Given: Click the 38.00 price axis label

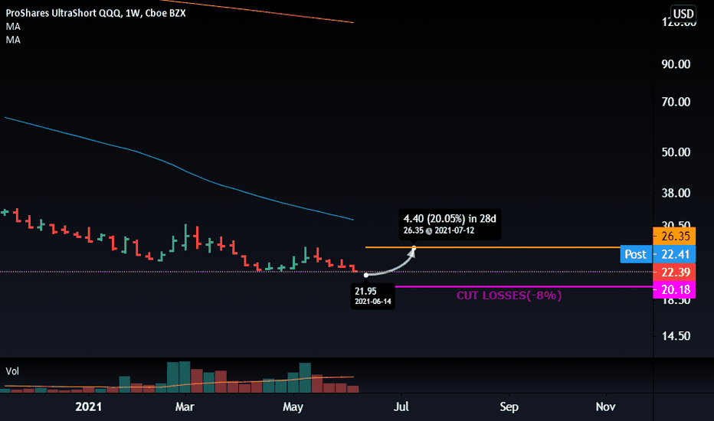Looking at the screenshot, I should click(676, 193).
